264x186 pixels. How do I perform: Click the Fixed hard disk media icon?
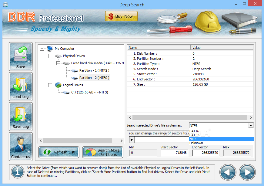point(66,63)
